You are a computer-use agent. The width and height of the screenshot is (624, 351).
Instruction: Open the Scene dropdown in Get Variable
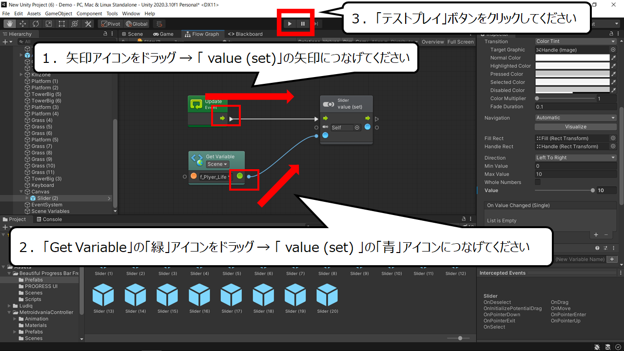(x=217, y=164)
